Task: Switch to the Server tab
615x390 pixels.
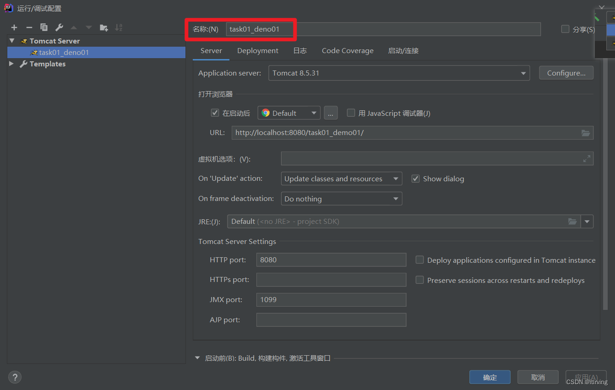Action: tap(211, 51)
